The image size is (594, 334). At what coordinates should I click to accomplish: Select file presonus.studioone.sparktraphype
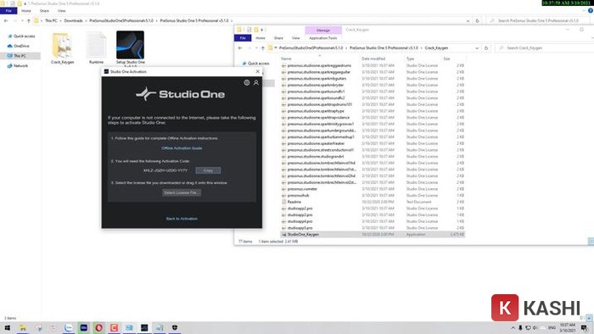click(316, 111)
